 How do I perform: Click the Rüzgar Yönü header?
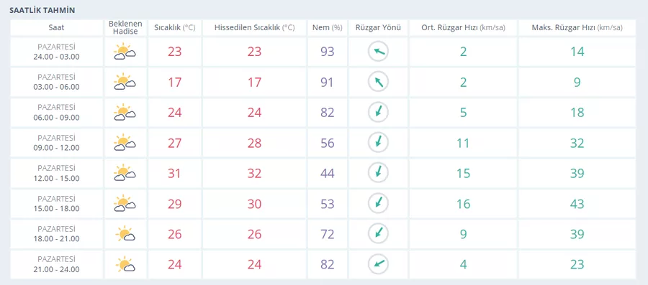[x=378, y=27]
